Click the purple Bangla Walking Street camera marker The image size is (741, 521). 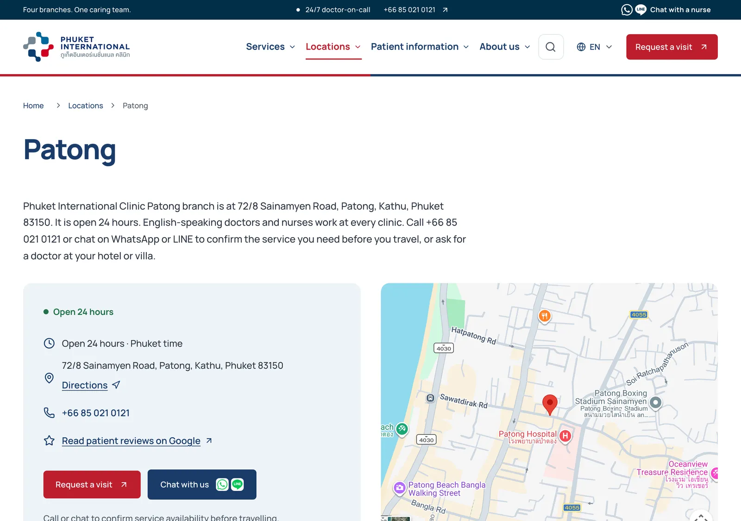tap(399, 488)
